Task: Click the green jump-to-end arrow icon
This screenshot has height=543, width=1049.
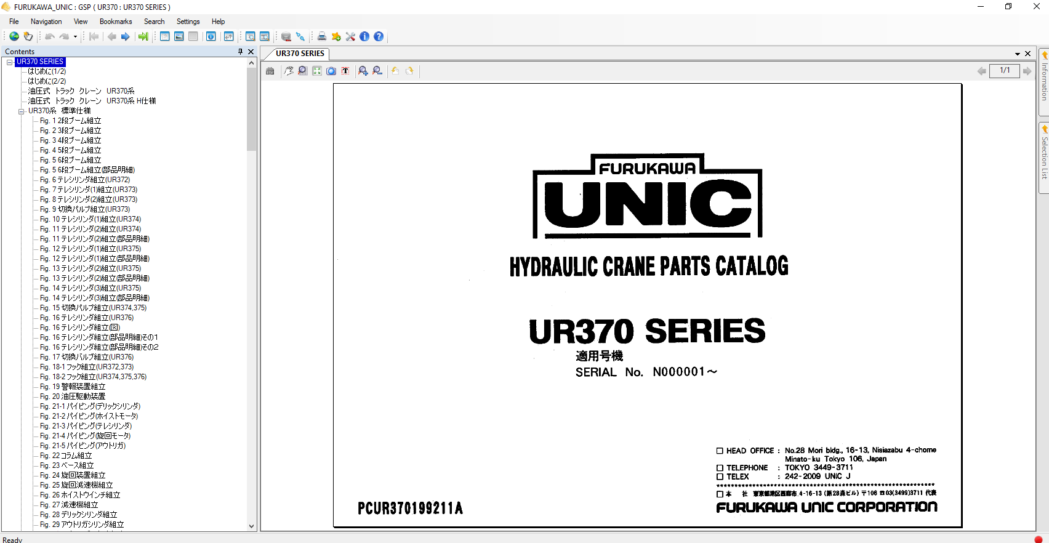Action: 143,37
